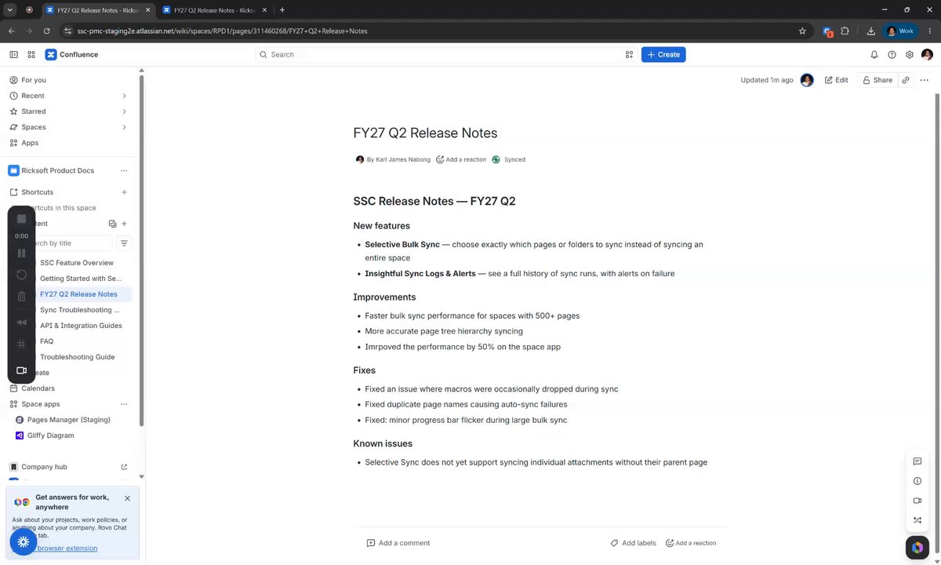Open Confluence settings gear icon
Viewport: 941px width, 565px height.
click(x=910, y=55)
